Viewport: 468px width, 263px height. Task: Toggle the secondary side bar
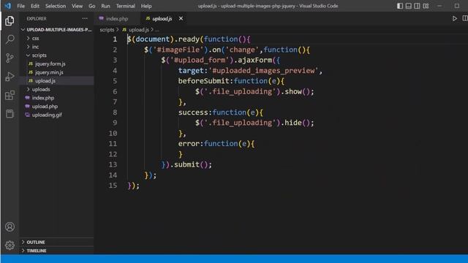click(x=417, y=6)
